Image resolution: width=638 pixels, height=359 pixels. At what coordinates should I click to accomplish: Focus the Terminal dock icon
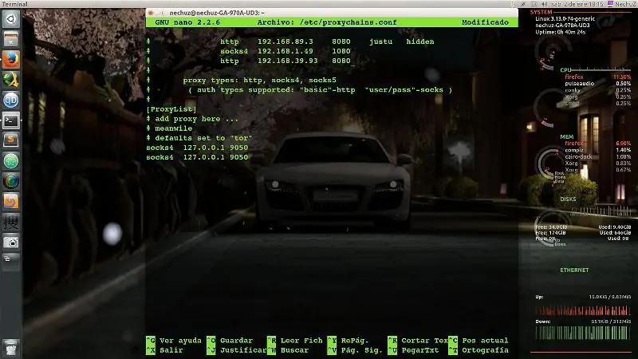(x=11, y=120)
